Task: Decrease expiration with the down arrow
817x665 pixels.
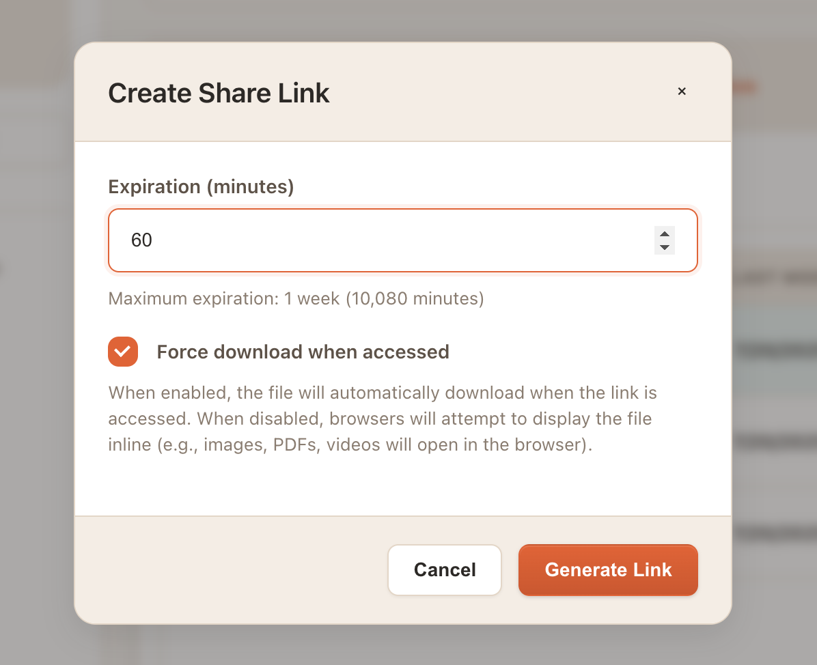Action: coord(664,247)
